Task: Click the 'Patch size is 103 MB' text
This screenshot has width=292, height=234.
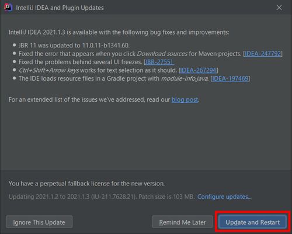Action: click(166, 197)
